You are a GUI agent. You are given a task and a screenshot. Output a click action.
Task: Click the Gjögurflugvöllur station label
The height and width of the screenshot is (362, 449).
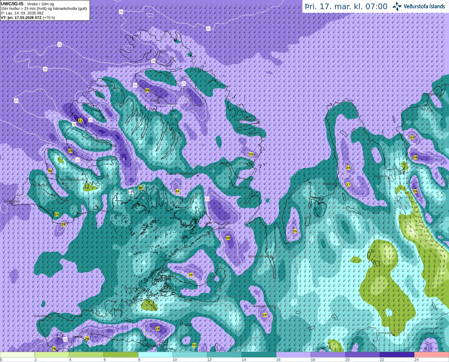(x=247, y=120)
